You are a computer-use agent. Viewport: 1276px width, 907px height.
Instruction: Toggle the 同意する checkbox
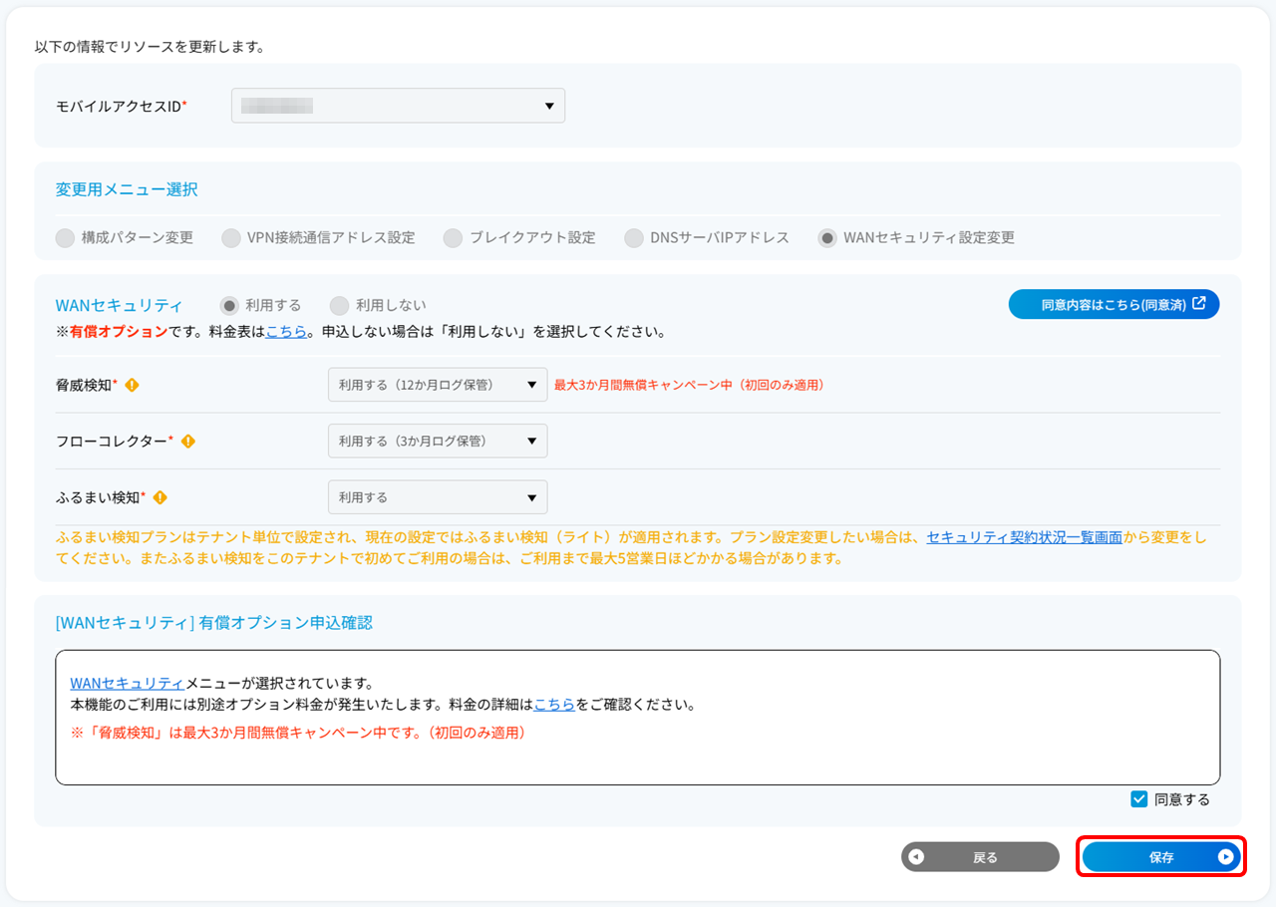(x=1139, y=799)
